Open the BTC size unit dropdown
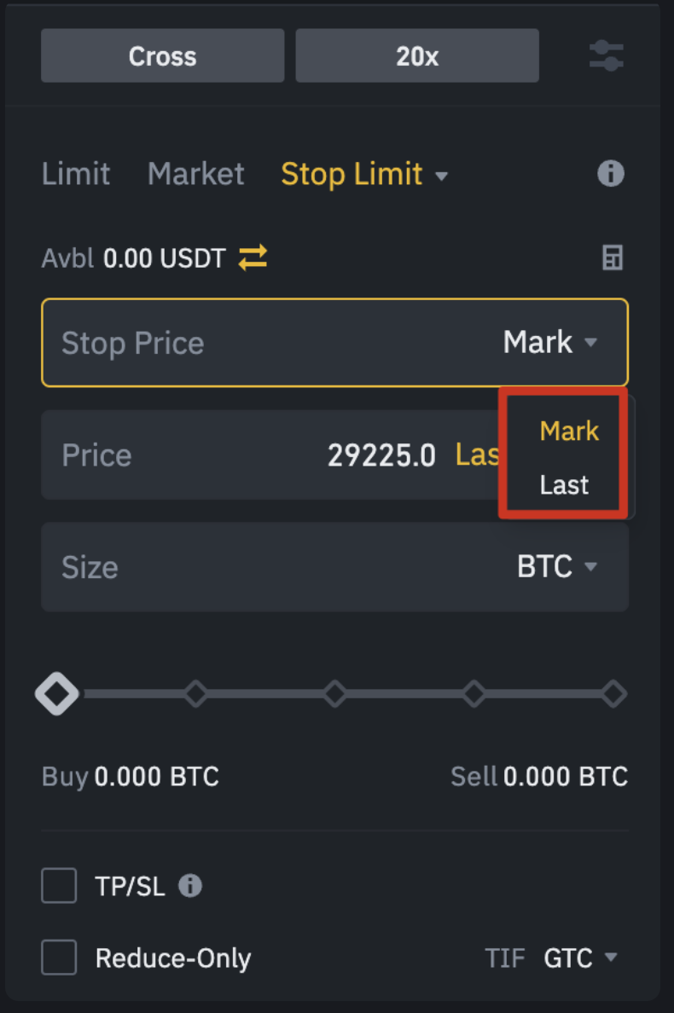 tap(556, 567)
